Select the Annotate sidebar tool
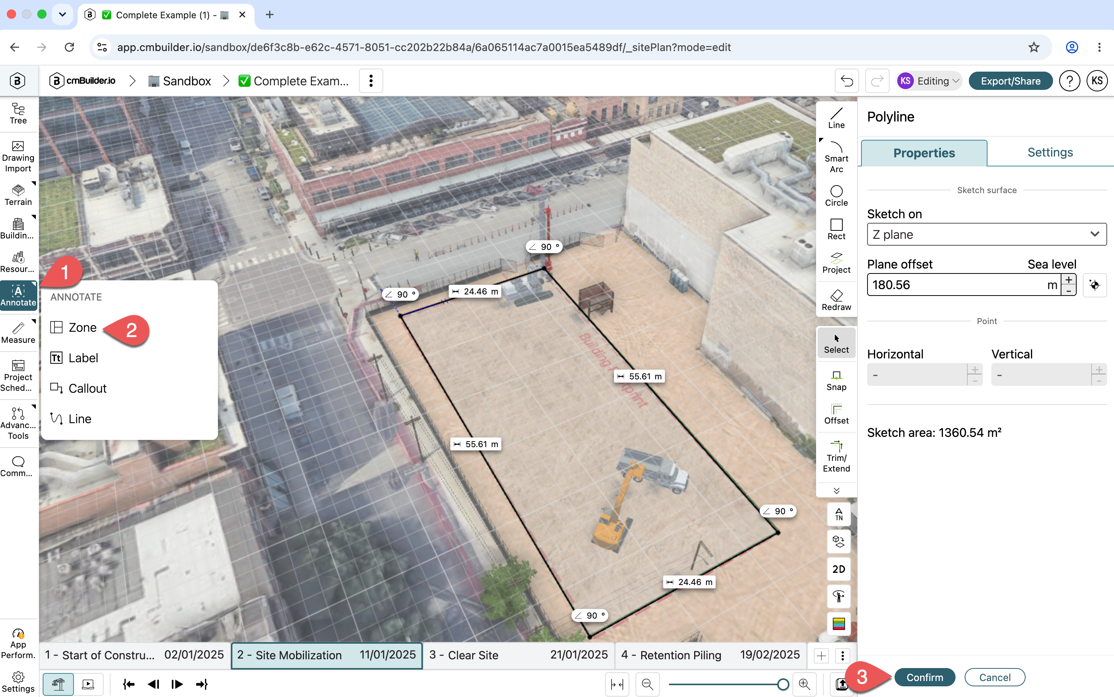This screenshot has height=697, width=1114. pos(18,296)
